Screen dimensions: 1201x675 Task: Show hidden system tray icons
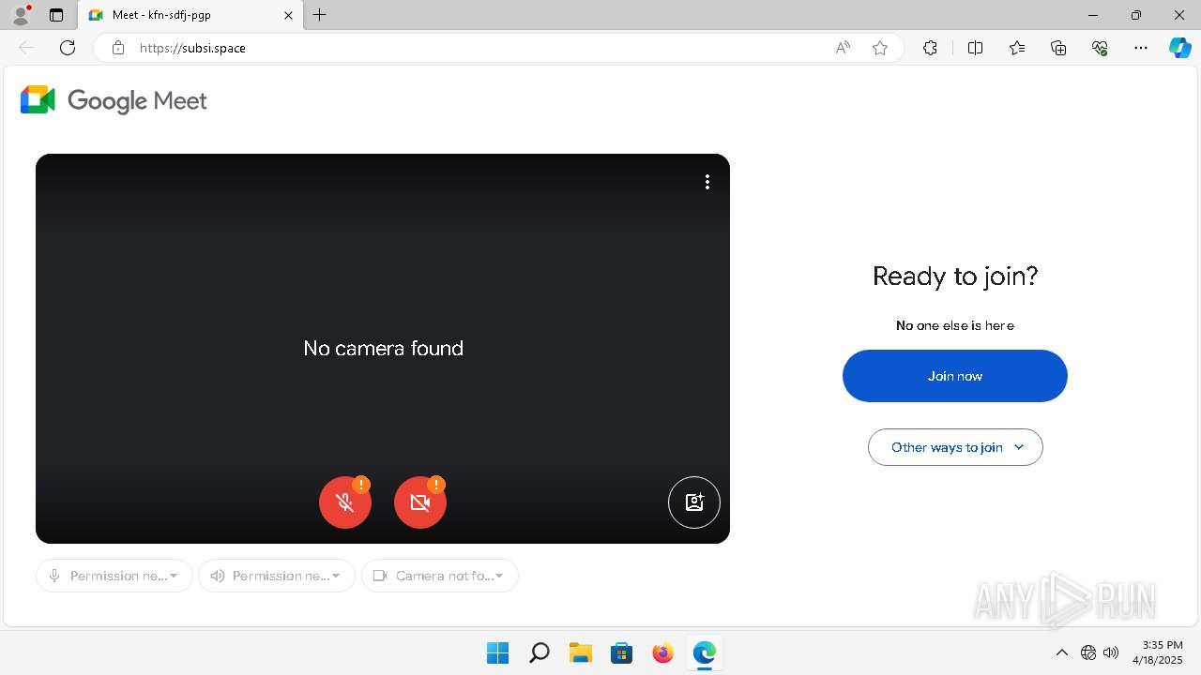(x=1062, y=652)
